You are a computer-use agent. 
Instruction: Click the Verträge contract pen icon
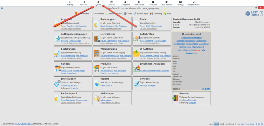click(136, 83)
